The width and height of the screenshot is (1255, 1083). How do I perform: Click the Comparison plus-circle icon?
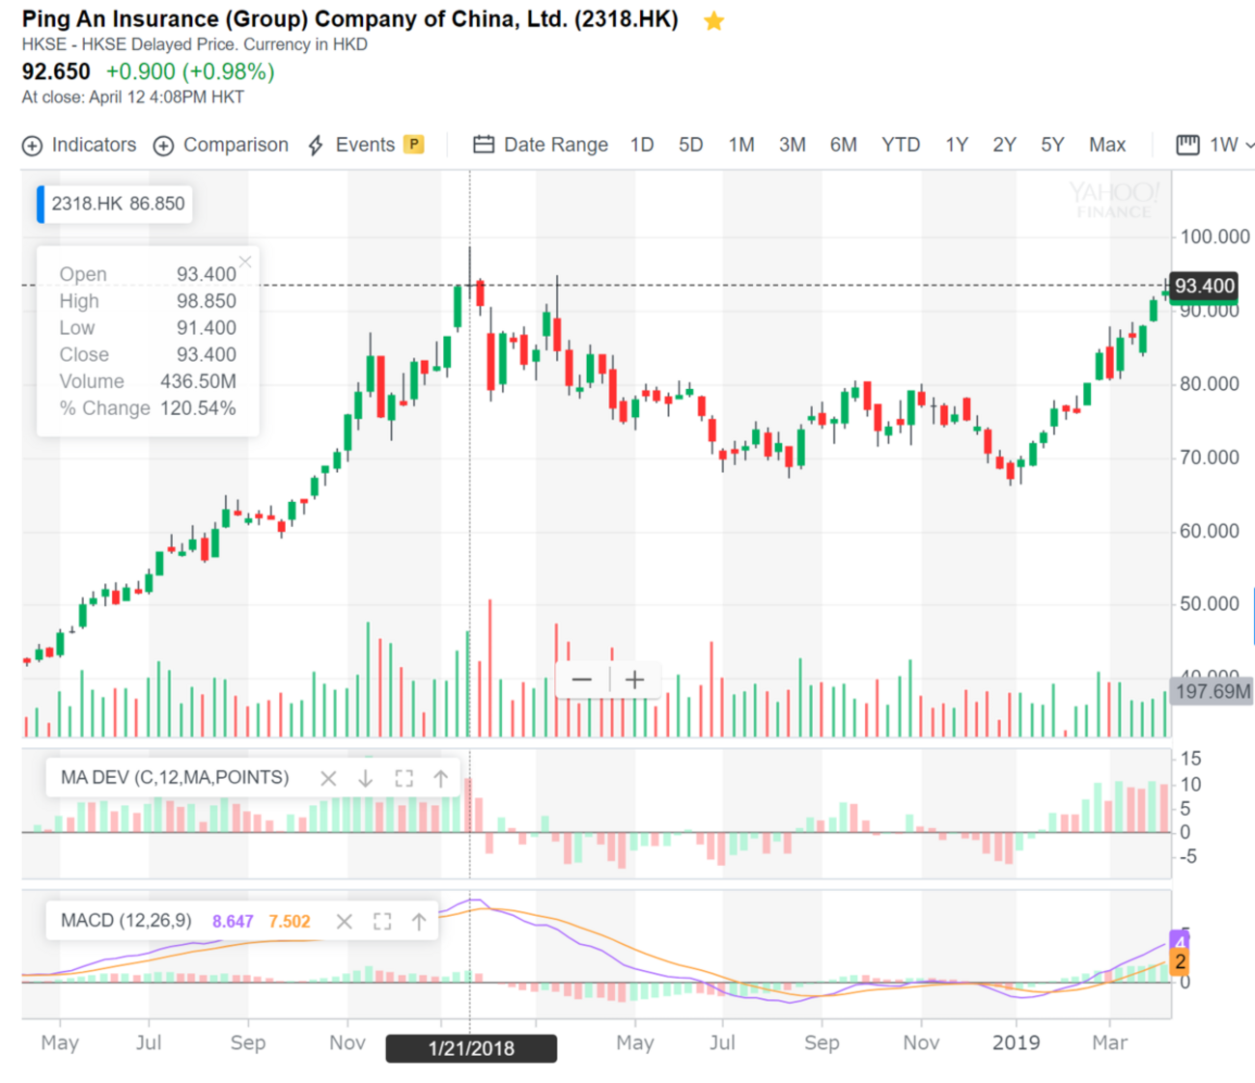(164, 146)
